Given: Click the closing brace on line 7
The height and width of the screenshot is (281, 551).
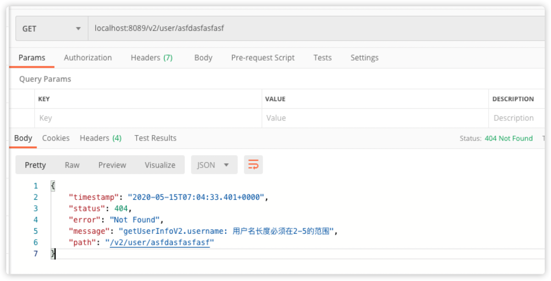Looking at the screenshot, I should 53,254.
